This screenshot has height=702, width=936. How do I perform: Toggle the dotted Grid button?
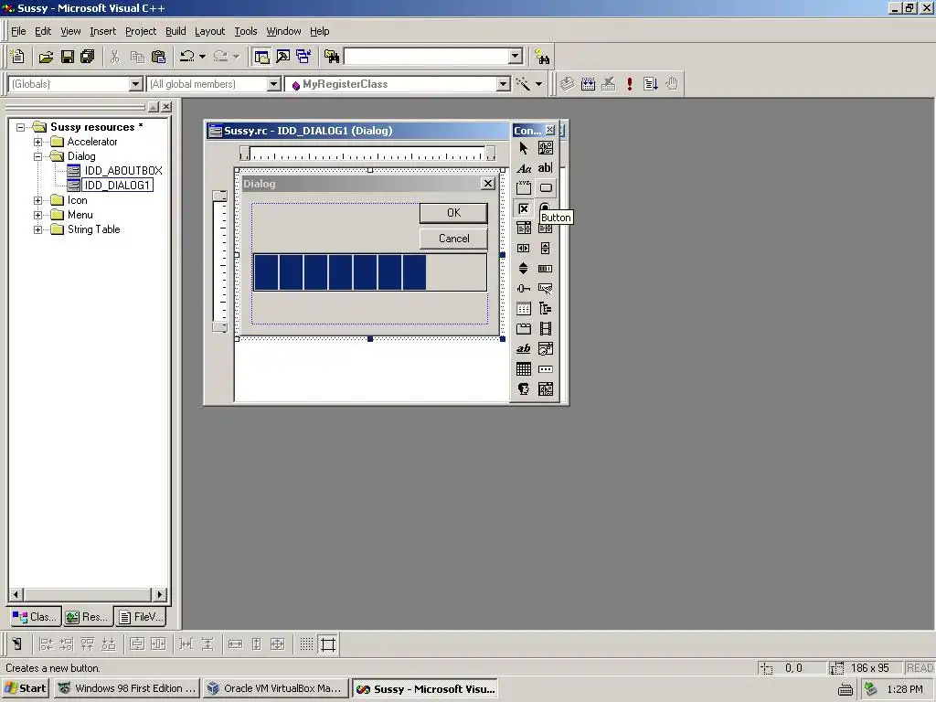tap(306, 644)
